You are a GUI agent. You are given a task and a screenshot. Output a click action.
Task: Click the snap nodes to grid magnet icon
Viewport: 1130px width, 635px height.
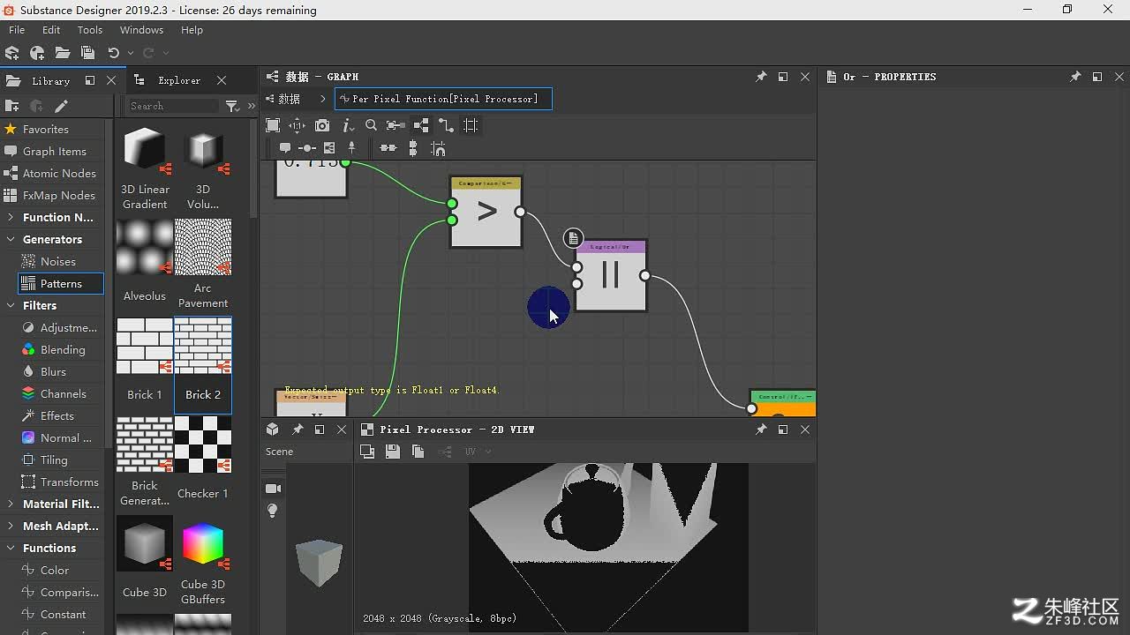pyautogui.click(x=438, y=148)
